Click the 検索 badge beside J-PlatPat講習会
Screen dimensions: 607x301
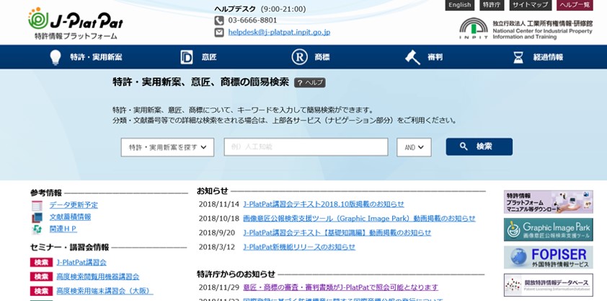tap(41, 263)
